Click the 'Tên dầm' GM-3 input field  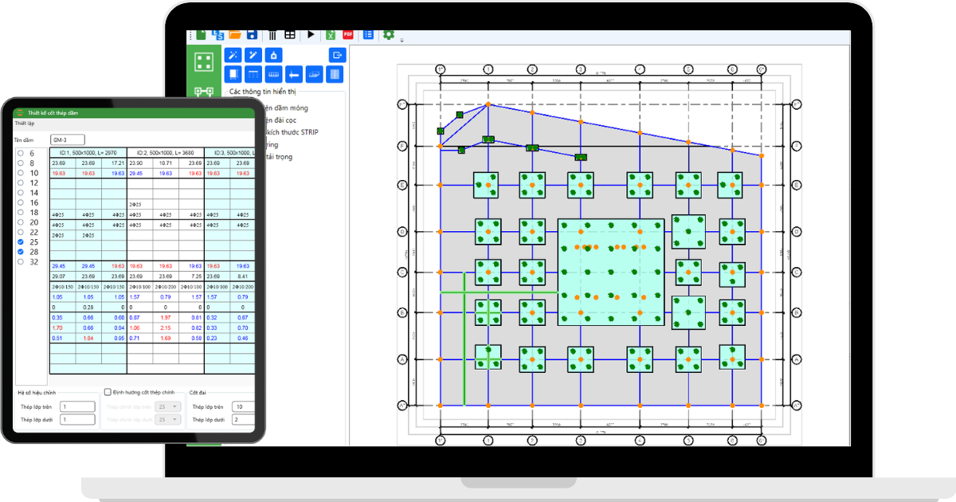click(x=67, y=139)
